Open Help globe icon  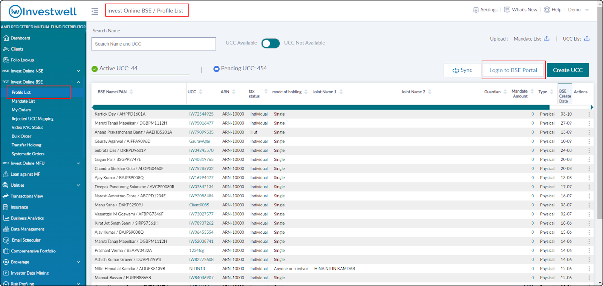coord(547,10)
